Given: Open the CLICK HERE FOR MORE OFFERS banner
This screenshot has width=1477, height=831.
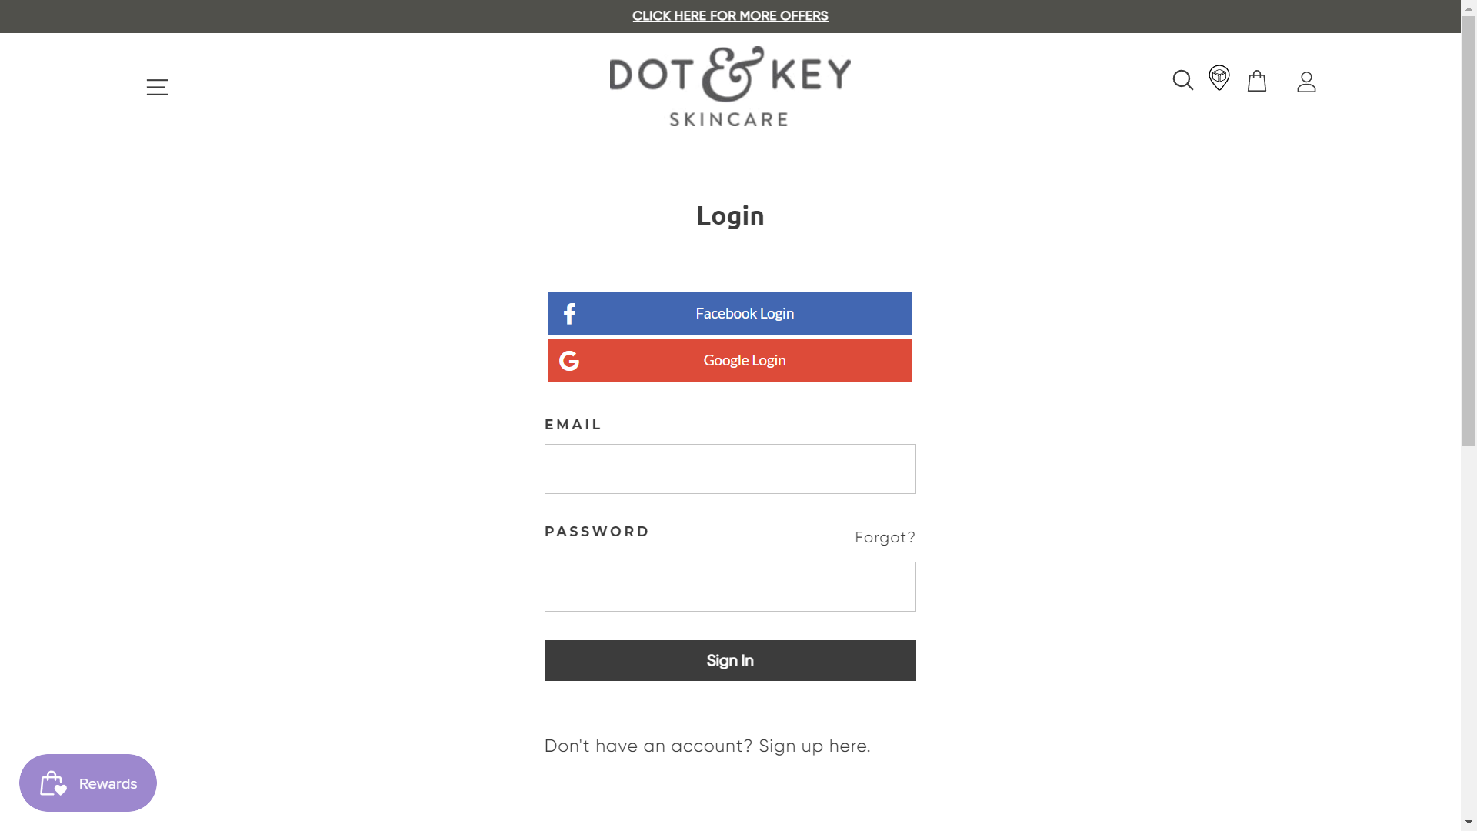Looking at the screenshot, I should click(x=730, y=15).
